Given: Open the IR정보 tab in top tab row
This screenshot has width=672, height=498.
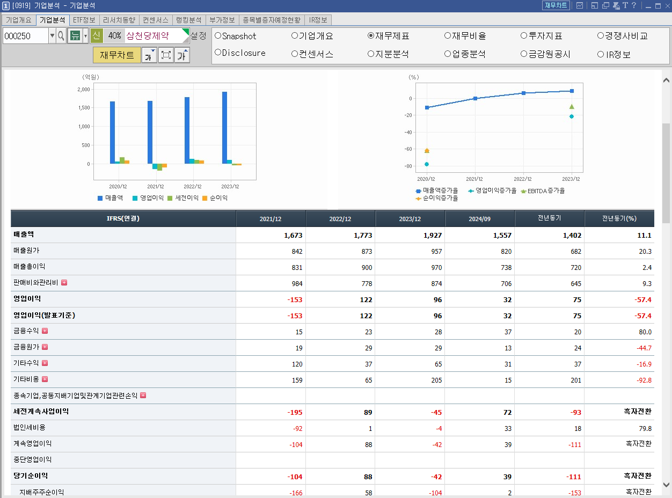Looking at the screenshot, I should coord(318,20).
